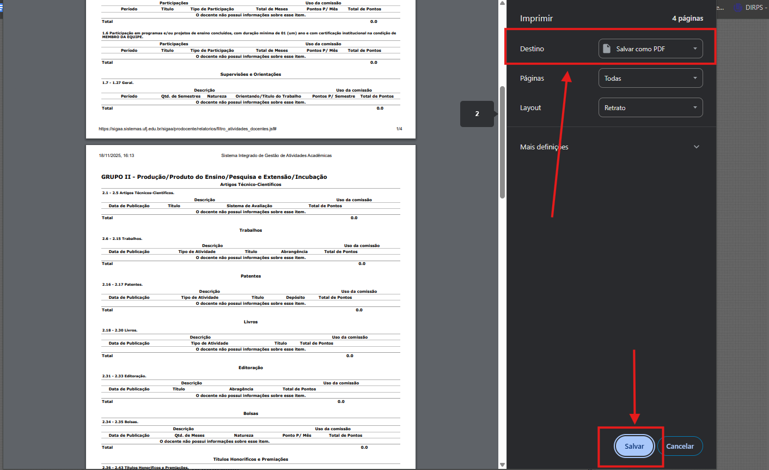Click the "2.31 - 2.33 Editoração." line
The image size is (769, 470).
tap(124, 376)
